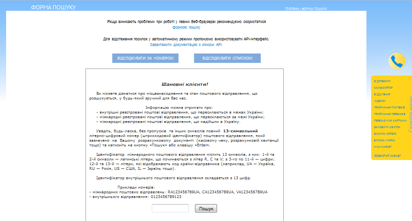The width and height of the screenshot is (412, 221).
Task: Open 'Власна марка' in side menu
Action: click(384, 140)
